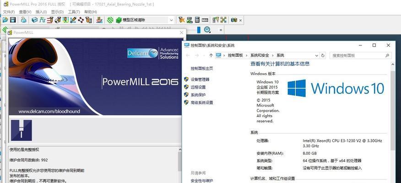Go up one level in System window
The height and width of the screenshot is (183, 401).
211,55
